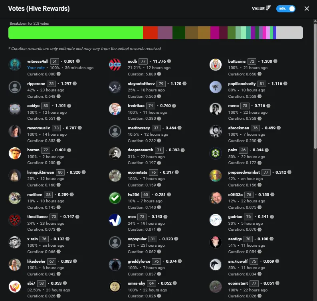
Task: Open buttcoins username link
Action: pos(237,61)
